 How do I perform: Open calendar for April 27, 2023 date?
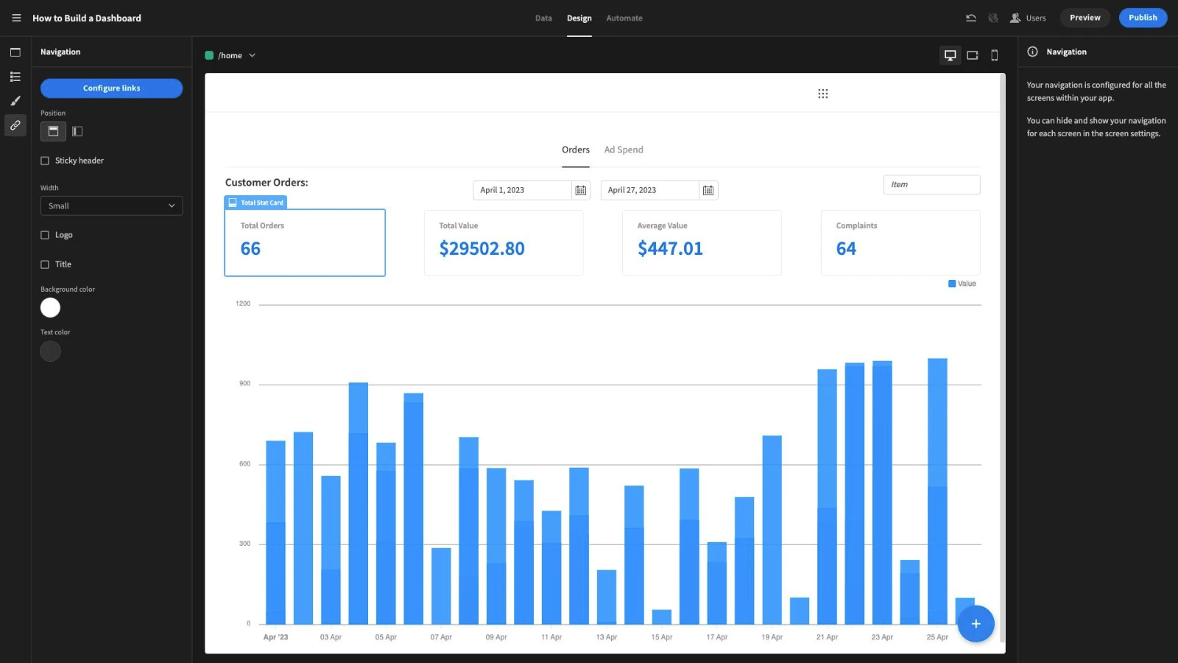(708, 190)
